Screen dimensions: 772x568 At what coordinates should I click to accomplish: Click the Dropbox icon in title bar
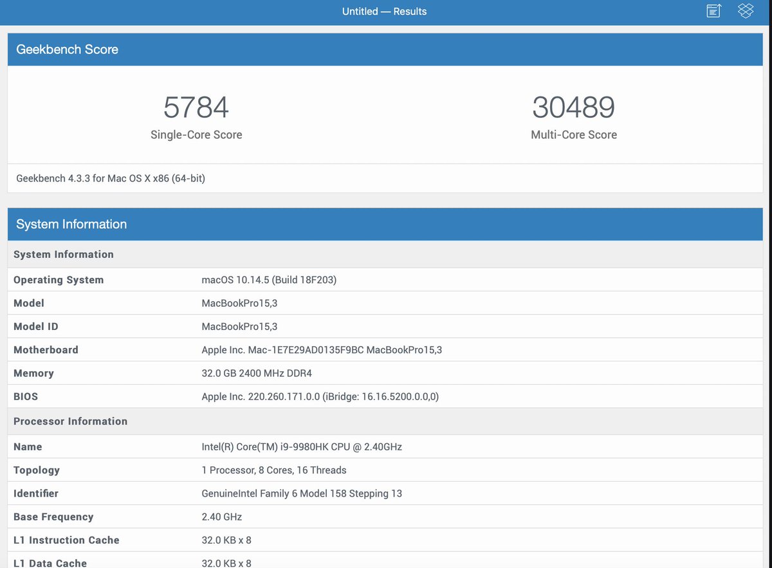(746, 11)
